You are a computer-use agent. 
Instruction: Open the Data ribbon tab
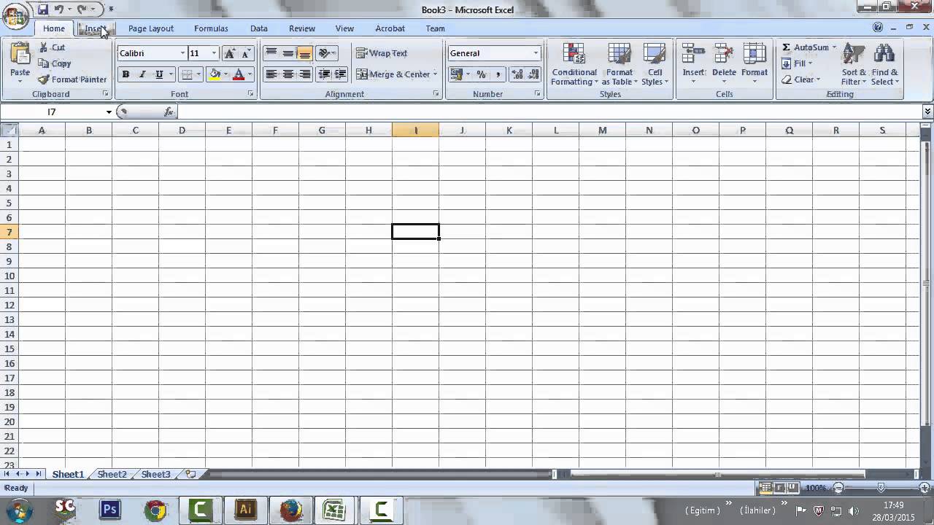[x=258, y=28]
